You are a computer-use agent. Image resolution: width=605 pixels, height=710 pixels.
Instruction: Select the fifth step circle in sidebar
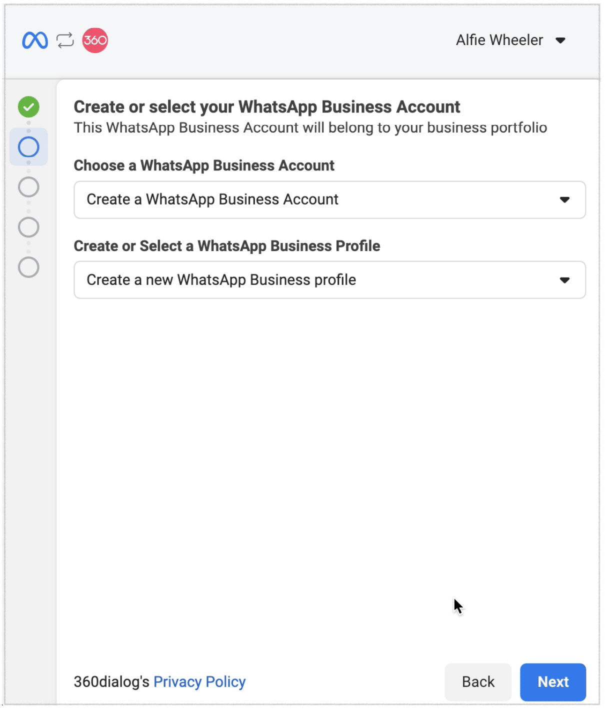(28, 267)
